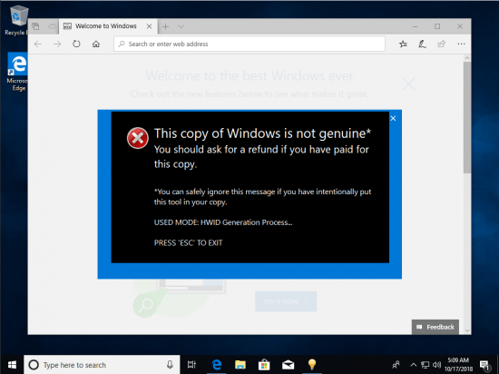Expand tab previews chevron
Viewport: 499px width, 374px height.
pyautogui.click(x=181, y=26)
